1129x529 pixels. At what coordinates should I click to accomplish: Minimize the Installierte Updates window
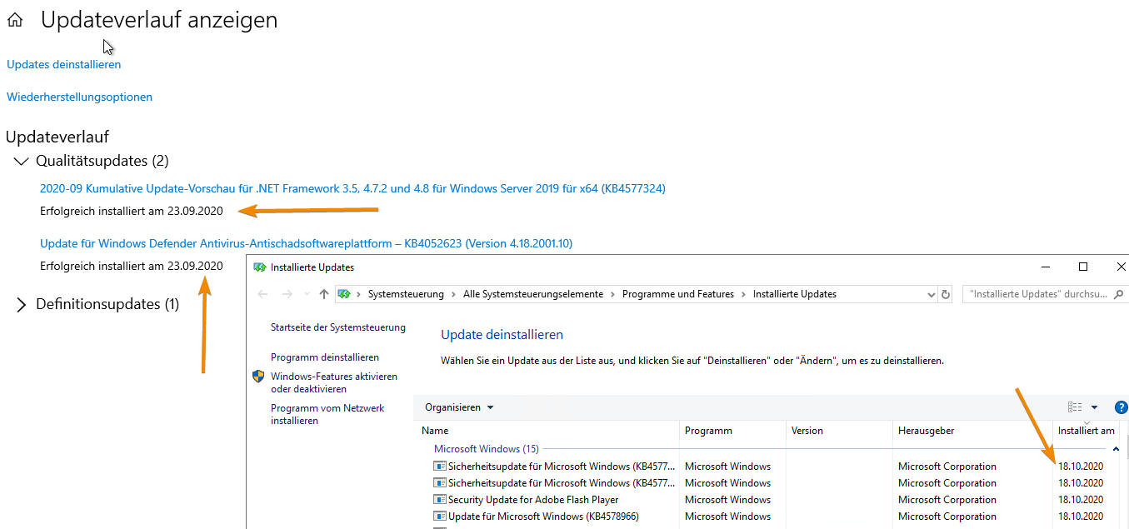[x=1046, y=267]
